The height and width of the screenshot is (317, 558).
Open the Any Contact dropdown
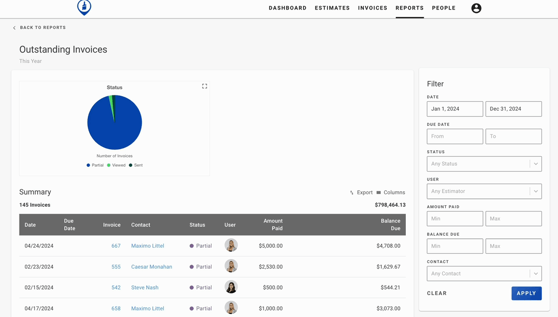[x=484, y=274]
